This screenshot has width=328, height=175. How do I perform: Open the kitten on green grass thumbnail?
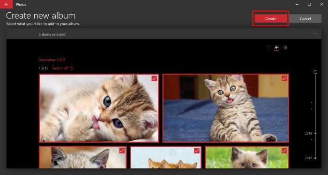coord(247,158)
